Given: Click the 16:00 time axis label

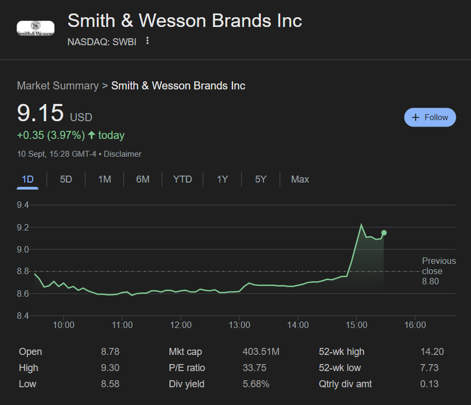Looking at the screenshot, I should 415,325.
